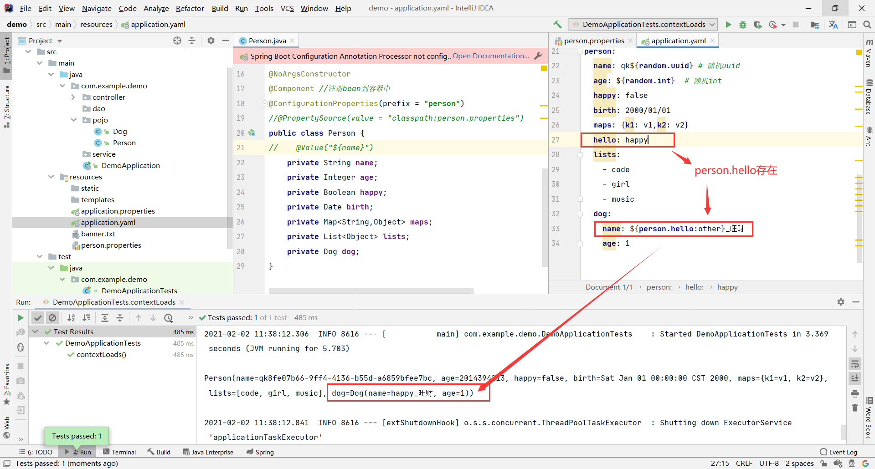The height and width of the screenshot is (469, 875).
Task: Select hello in the yaml breadcrumb bar
Action: tap(695, 287)
